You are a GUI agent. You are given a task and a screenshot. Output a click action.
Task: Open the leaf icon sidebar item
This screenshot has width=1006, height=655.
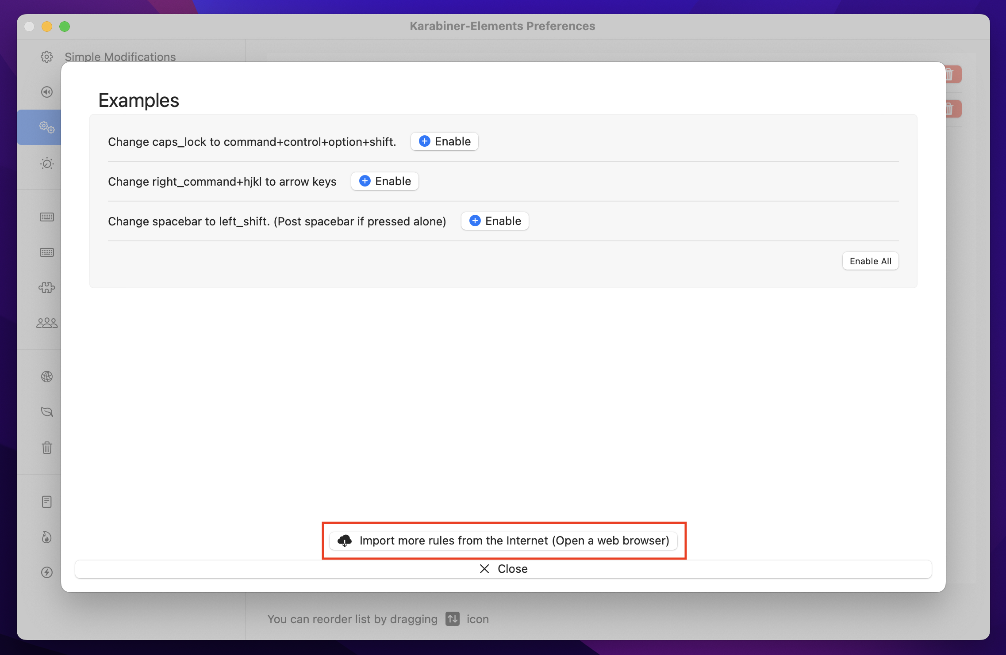click(x=47, y=412)
